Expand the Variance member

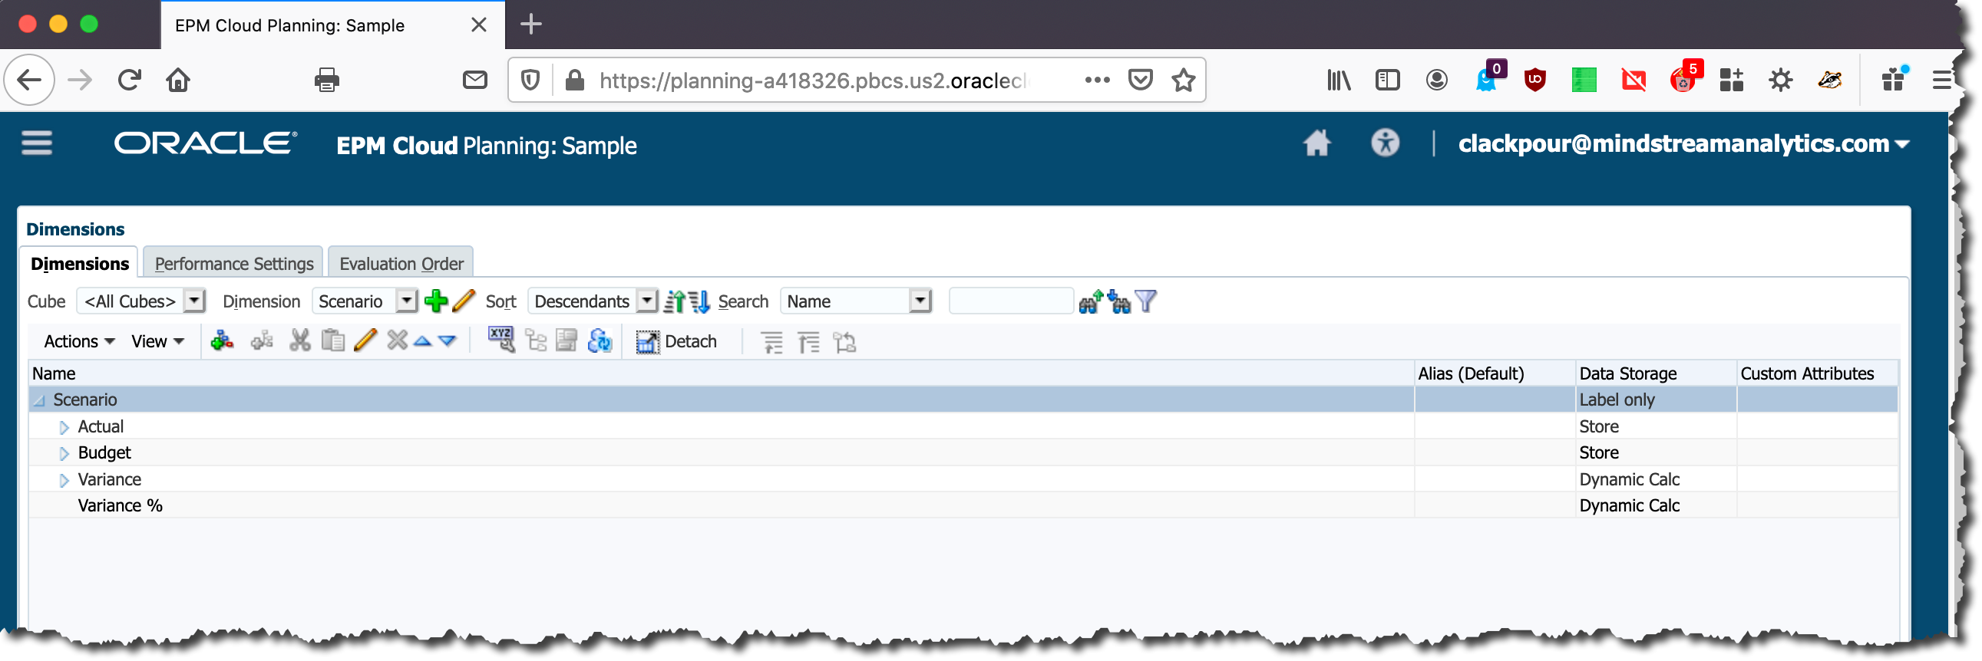[x=64, y=480]
